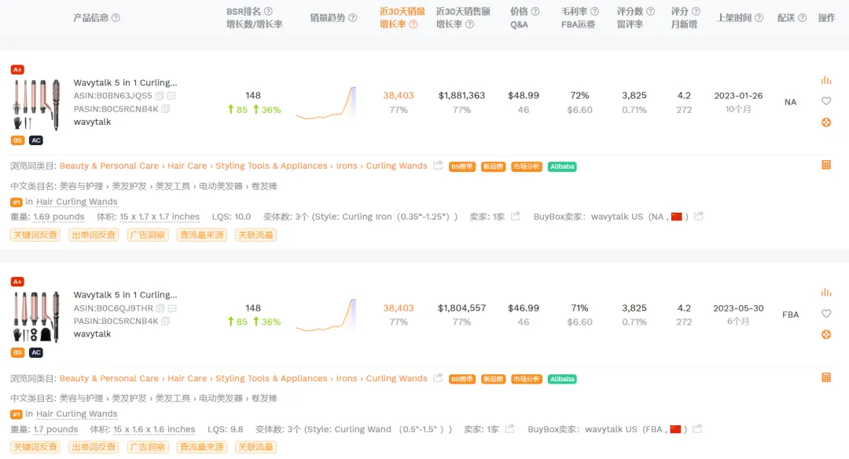The image size is (849, 459).
Task: Favorite the first Wavytalk product with heart icon
Action: (x=825, y=100)
